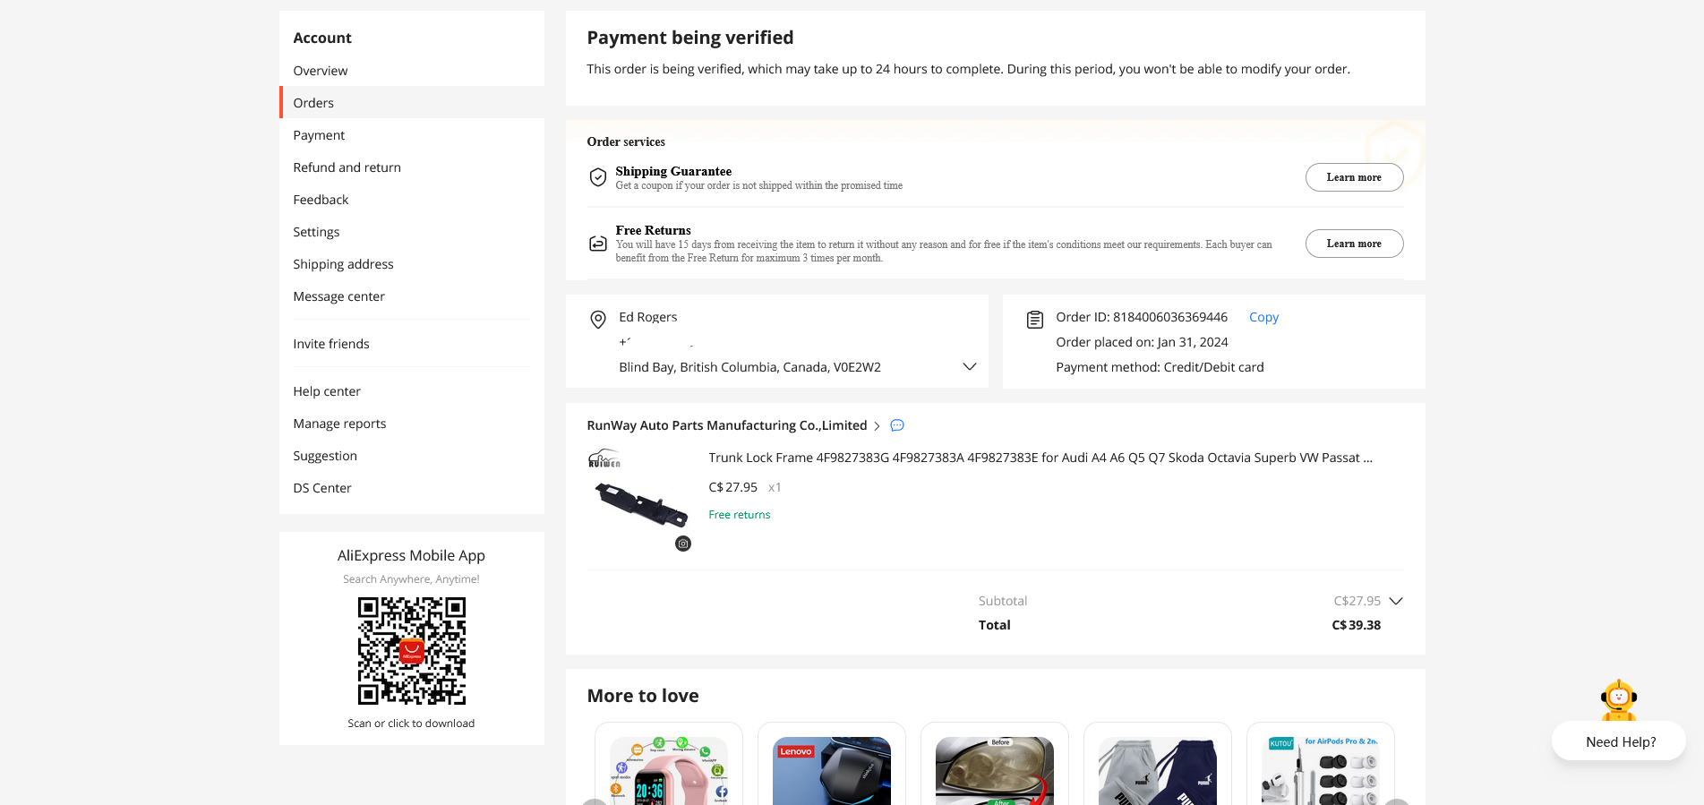The image size is (1704, 805).
Task: Click the location pin address icon
Action: [x=598, y=319]
